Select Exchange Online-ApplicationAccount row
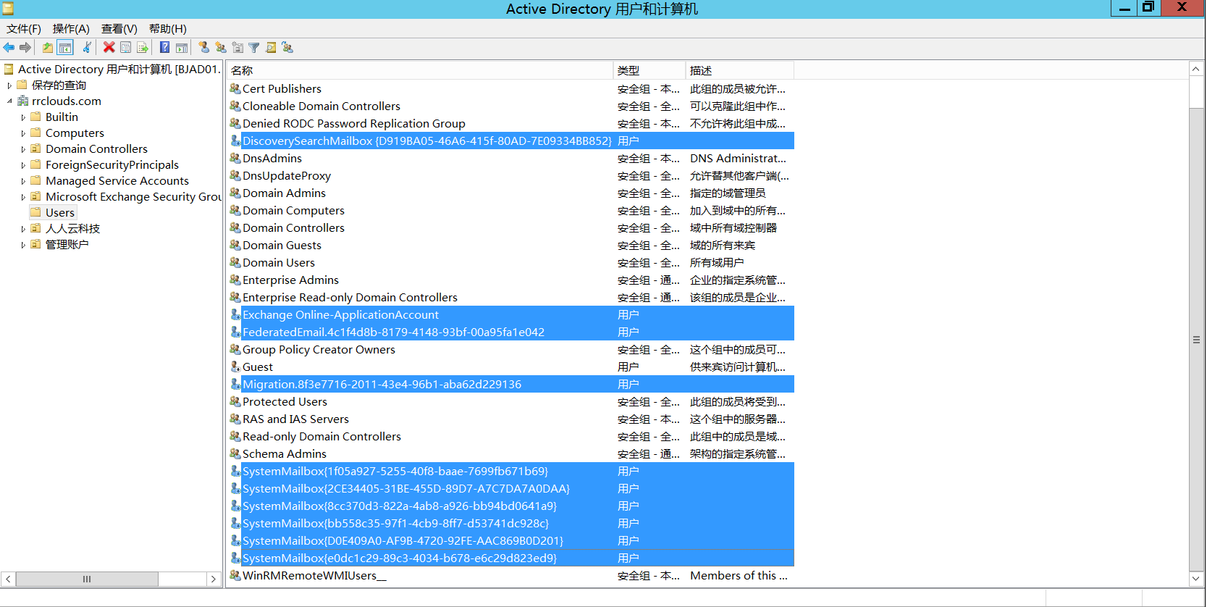 [x=511, y=314]
